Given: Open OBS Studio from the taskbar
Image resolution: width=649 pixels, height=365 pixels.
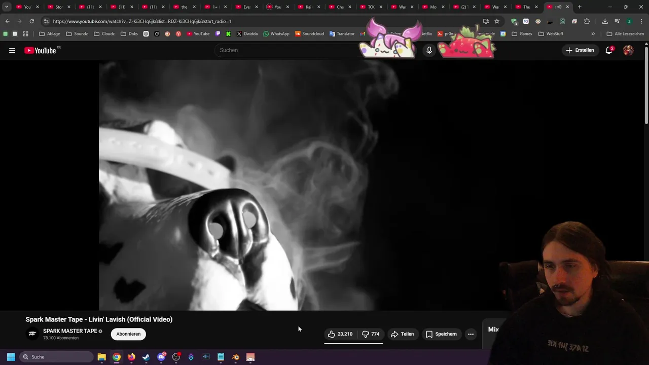Looking at the screenshot, I should [x=176, y=357].
